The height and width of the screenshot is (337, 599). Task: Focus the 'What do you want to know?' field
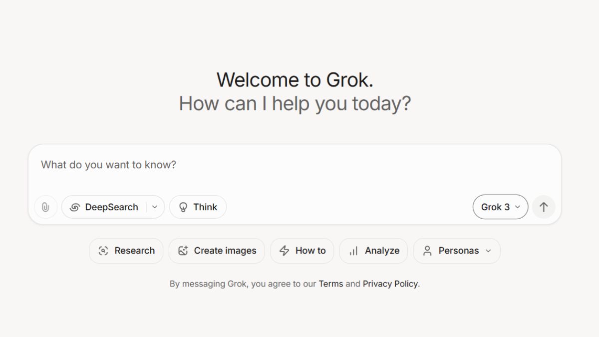(295, 165)
